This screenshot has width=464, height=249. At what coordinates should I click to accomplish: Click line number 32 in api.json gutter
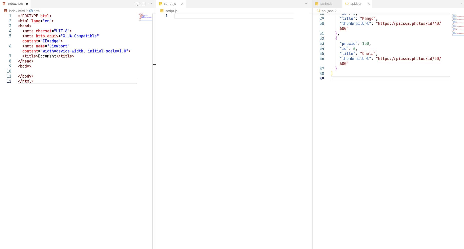point(322,39)
